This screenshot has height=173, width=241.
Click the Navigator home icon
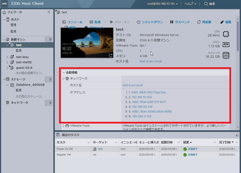(4, 12)
